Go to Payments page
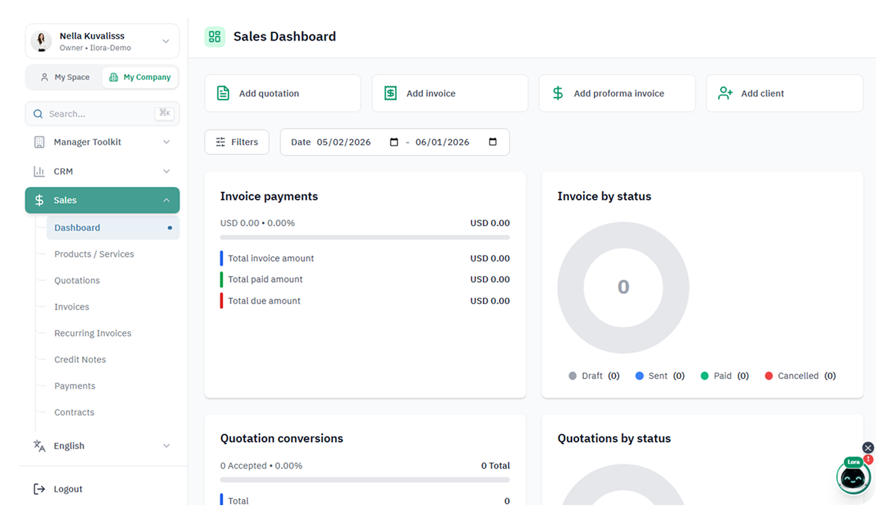 (75, 386)
